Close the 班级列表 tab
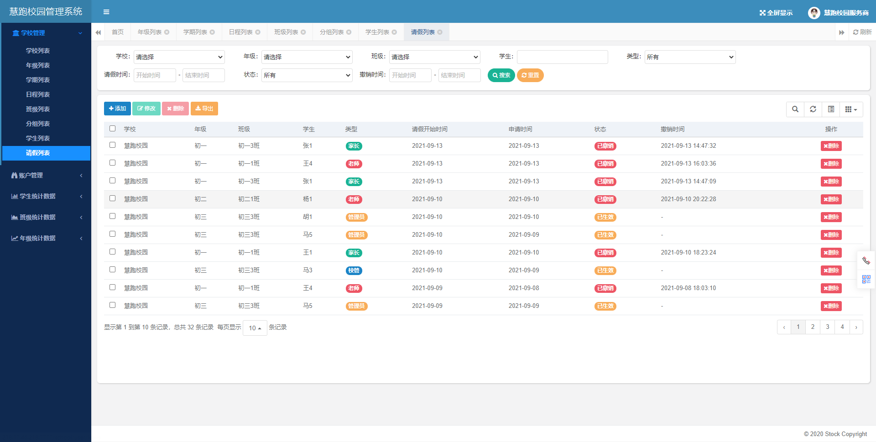Image resolution: width=876 pixels, height=442 pixels. click(303, 32)
